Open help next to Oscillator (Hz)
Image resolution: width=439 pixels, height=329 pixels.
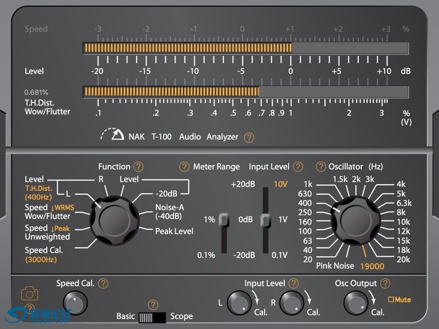pyautogui.click(x=320, y=167)
